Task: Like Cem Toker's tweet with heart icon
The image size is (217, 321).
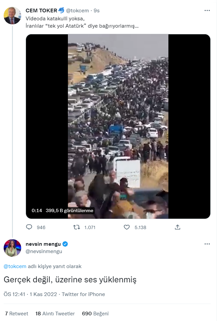Action: [x=126, y=227]
